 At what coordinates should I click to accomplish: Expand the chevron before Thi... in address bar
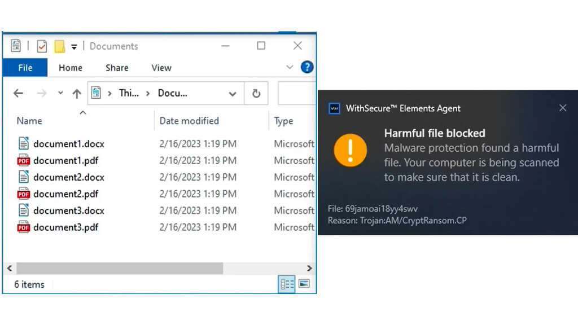click(x=110, y=94)
